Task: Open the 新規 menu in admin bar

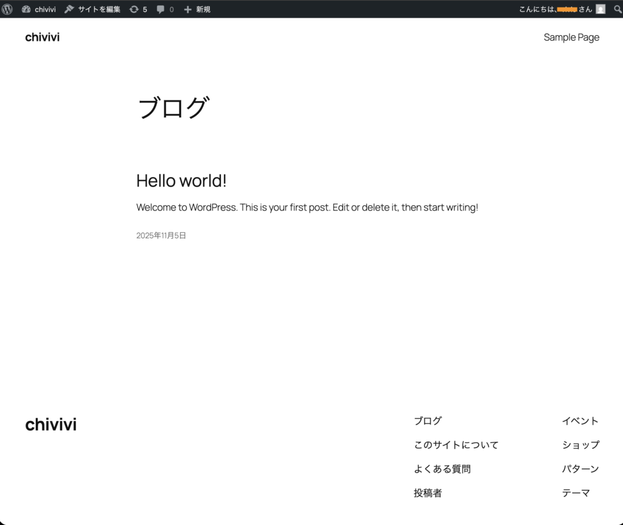Action: point(203,9)
